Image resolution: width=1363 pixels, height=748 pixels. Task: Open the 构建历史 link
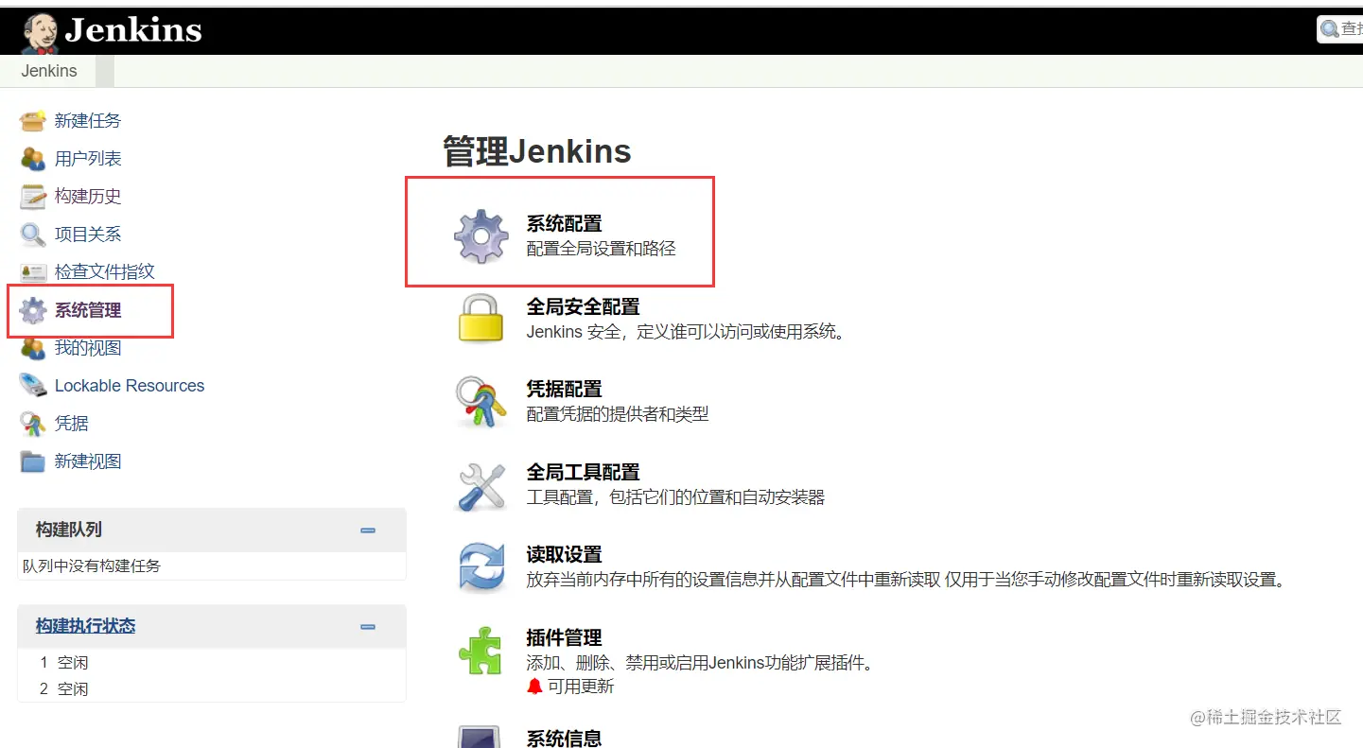[88, 197]
